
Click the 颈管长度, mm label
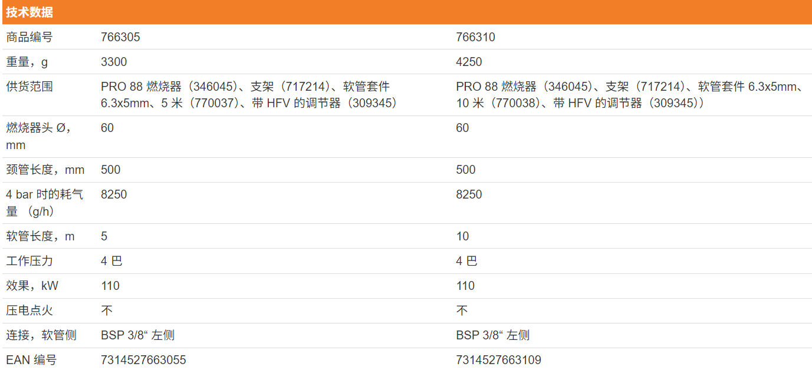(x=45, y=170)
